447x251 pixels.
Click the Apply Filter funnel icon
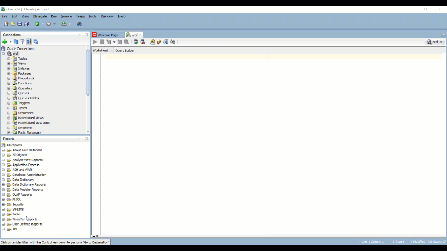point(22,42)
